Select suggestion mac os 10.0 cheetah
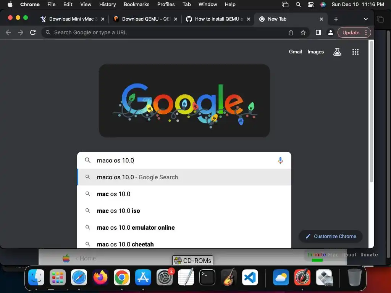391x293 pixels. tap(184, 243)
